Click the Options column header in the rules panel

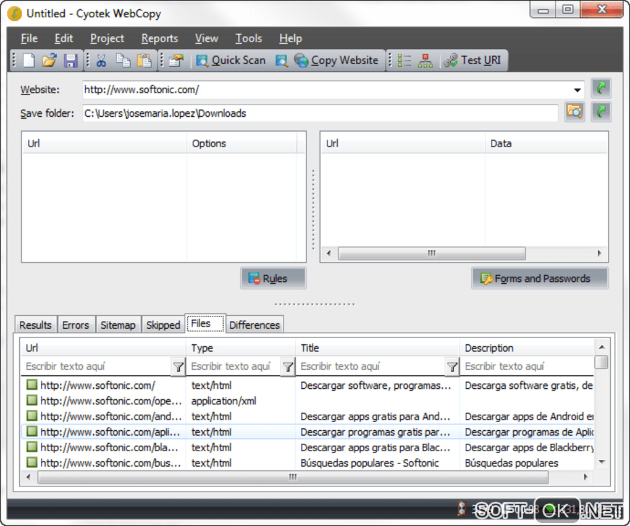[x=241, y=143]
